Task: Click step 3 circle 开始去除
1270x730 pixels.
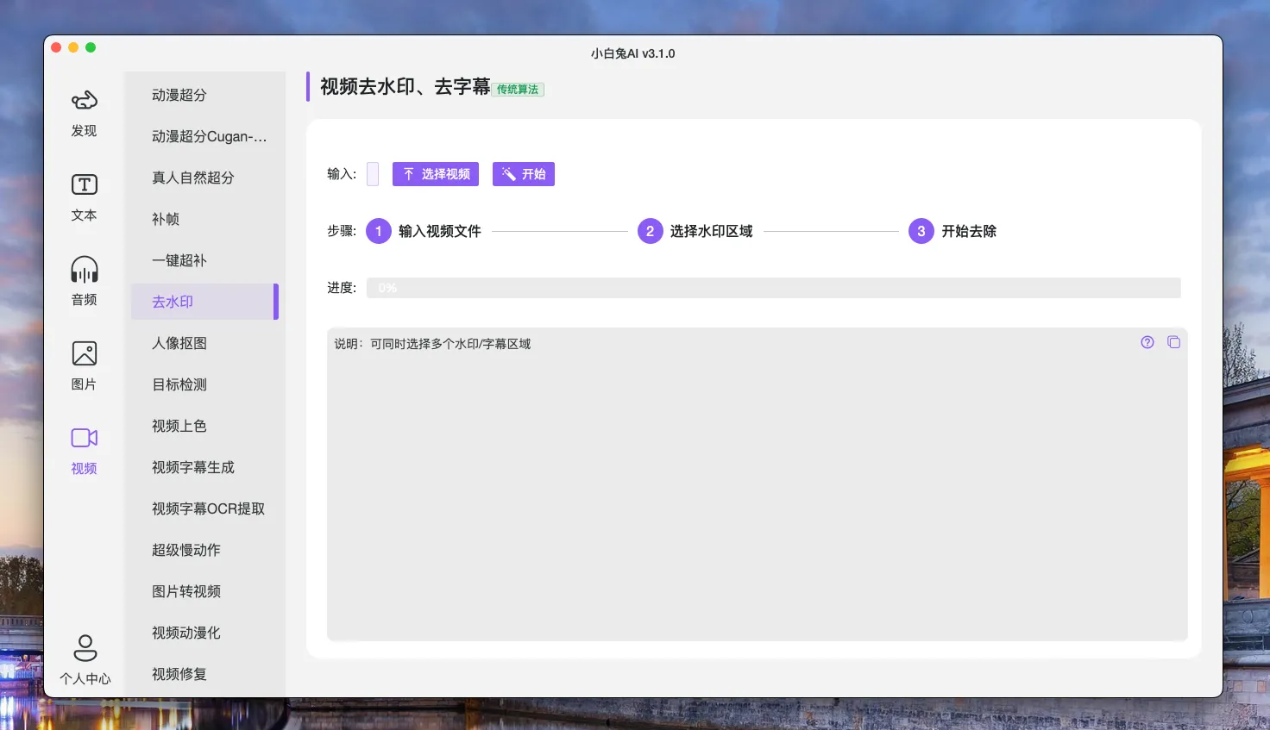Action: [921, 231]
